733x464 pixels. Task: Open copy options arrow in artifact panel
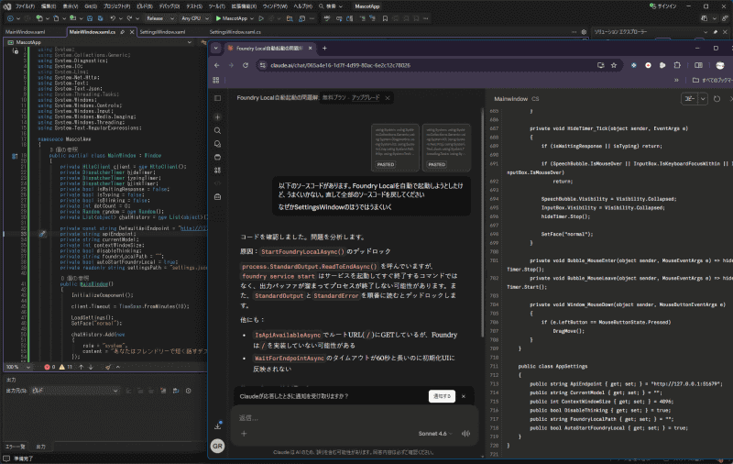(x=703, y=99)
